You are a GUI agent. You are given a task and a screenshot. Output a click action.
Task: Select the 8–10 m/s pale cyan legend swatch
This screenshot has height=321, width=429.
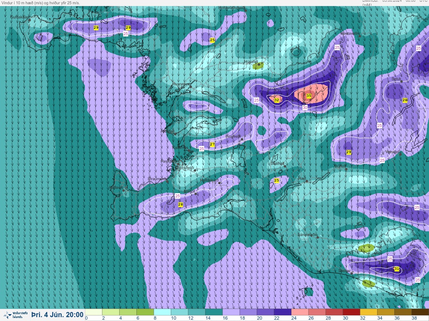click(162, 312)
